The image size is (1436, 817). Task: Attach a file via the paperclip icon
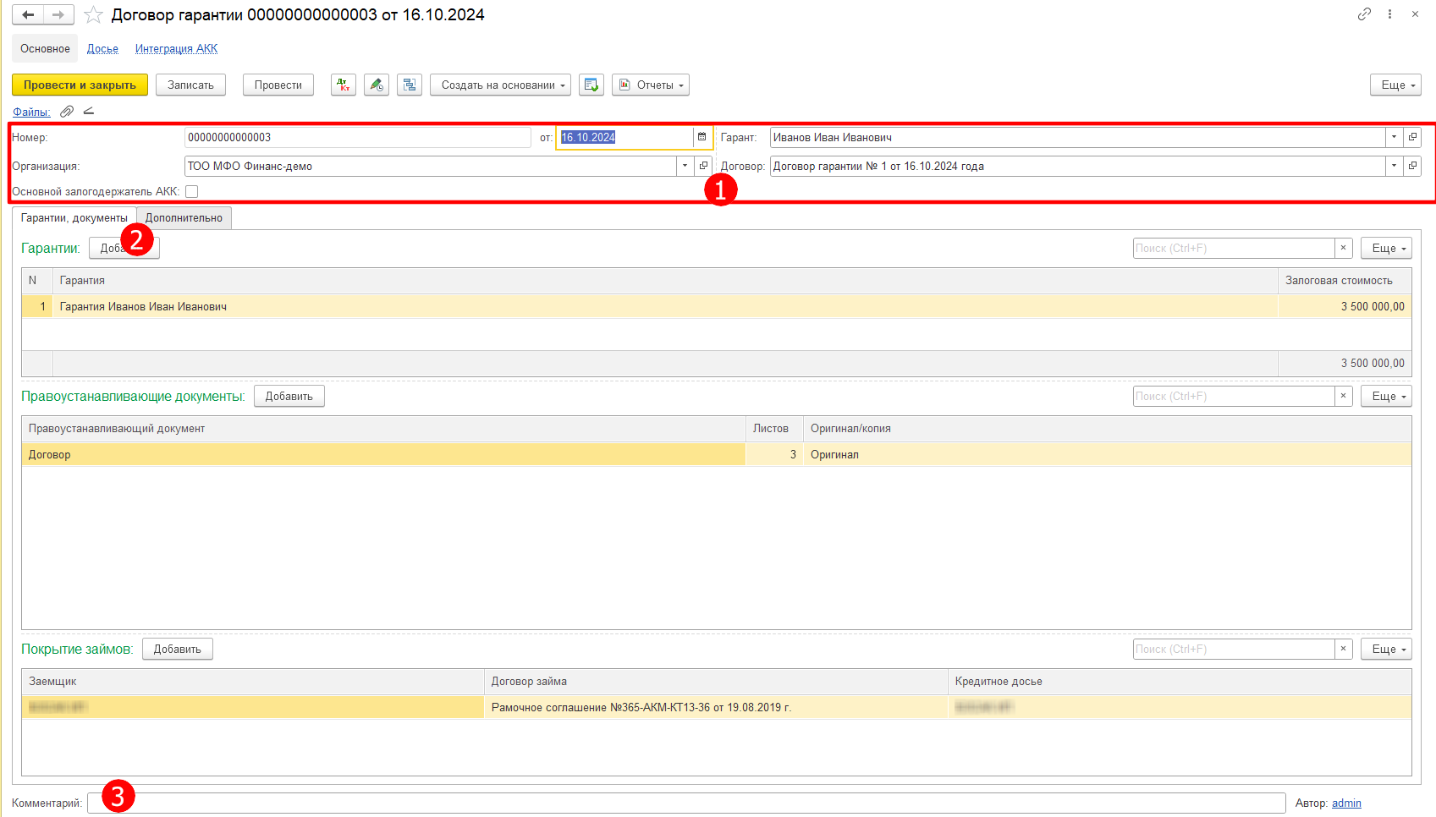(67, 112)
